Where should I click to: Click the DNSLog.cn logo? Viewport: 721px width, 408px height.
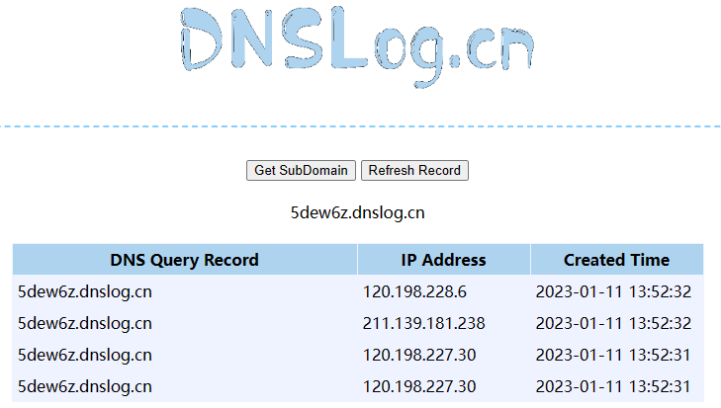pyautogui.click(x=357, y=46)
